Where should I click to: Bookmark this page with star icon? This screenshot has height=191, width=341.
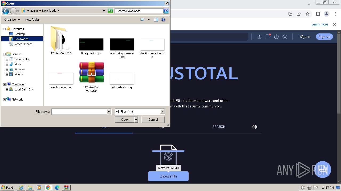pos(307,14)
